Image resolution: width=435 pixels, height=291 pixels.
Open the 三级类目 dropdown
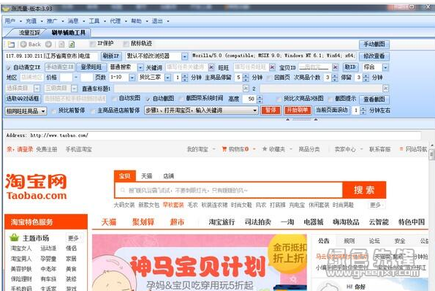click(x=74, y=88)
